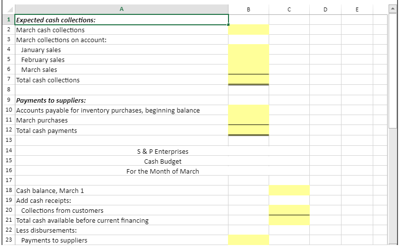Image resolution: width=400 pixels, height=249 pixels.
Task: Select row 8 header
Action: (8, 89)
